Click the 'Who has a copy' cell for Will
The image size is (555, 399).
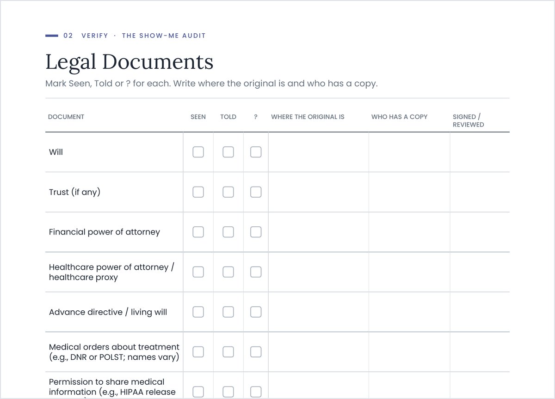click(x=409, y=152)
